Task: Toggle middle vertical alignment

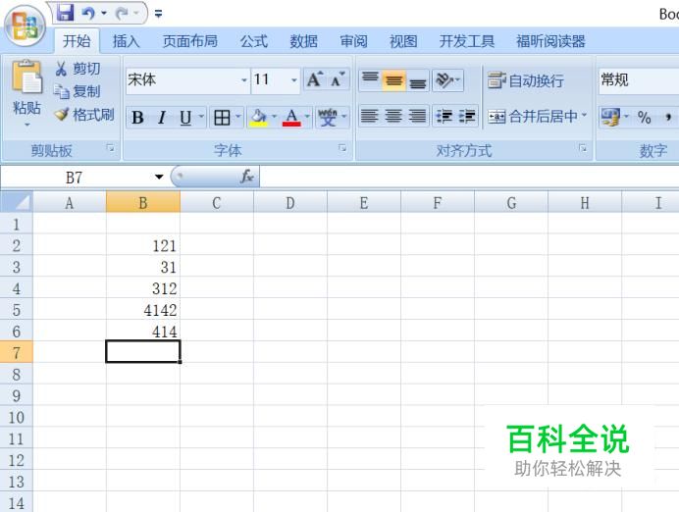Action: 393,80
